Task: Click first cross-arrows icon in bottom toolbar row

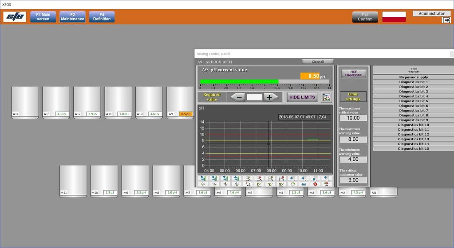Action: pyautogui.click(x=203, y=184)
